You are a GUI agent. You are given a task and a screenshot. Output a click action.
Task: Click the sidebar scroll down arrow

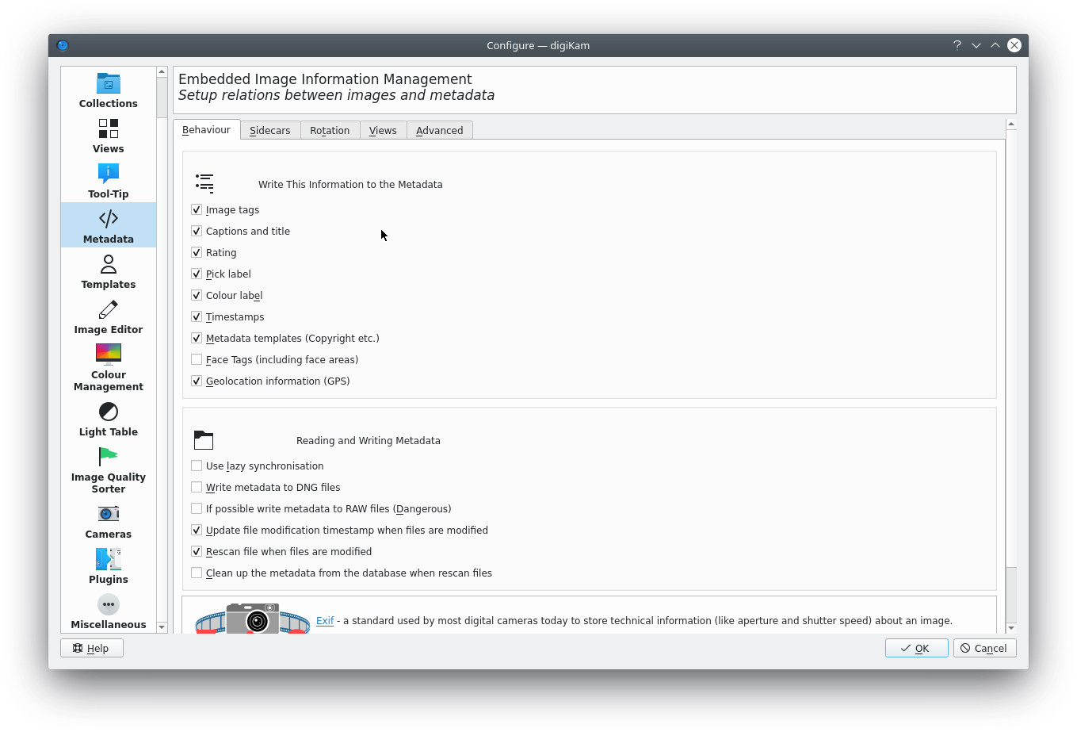pos(162,627)
